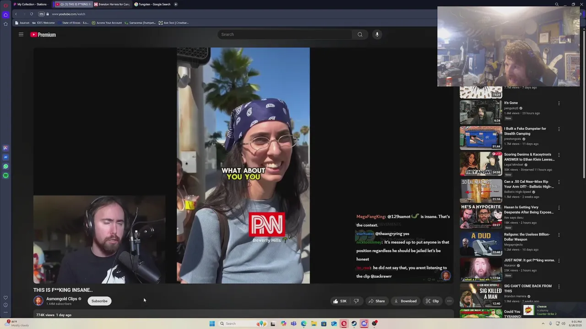Submit with the search magnifier button
Screen dimensions: 586x329
pos(360,34)
